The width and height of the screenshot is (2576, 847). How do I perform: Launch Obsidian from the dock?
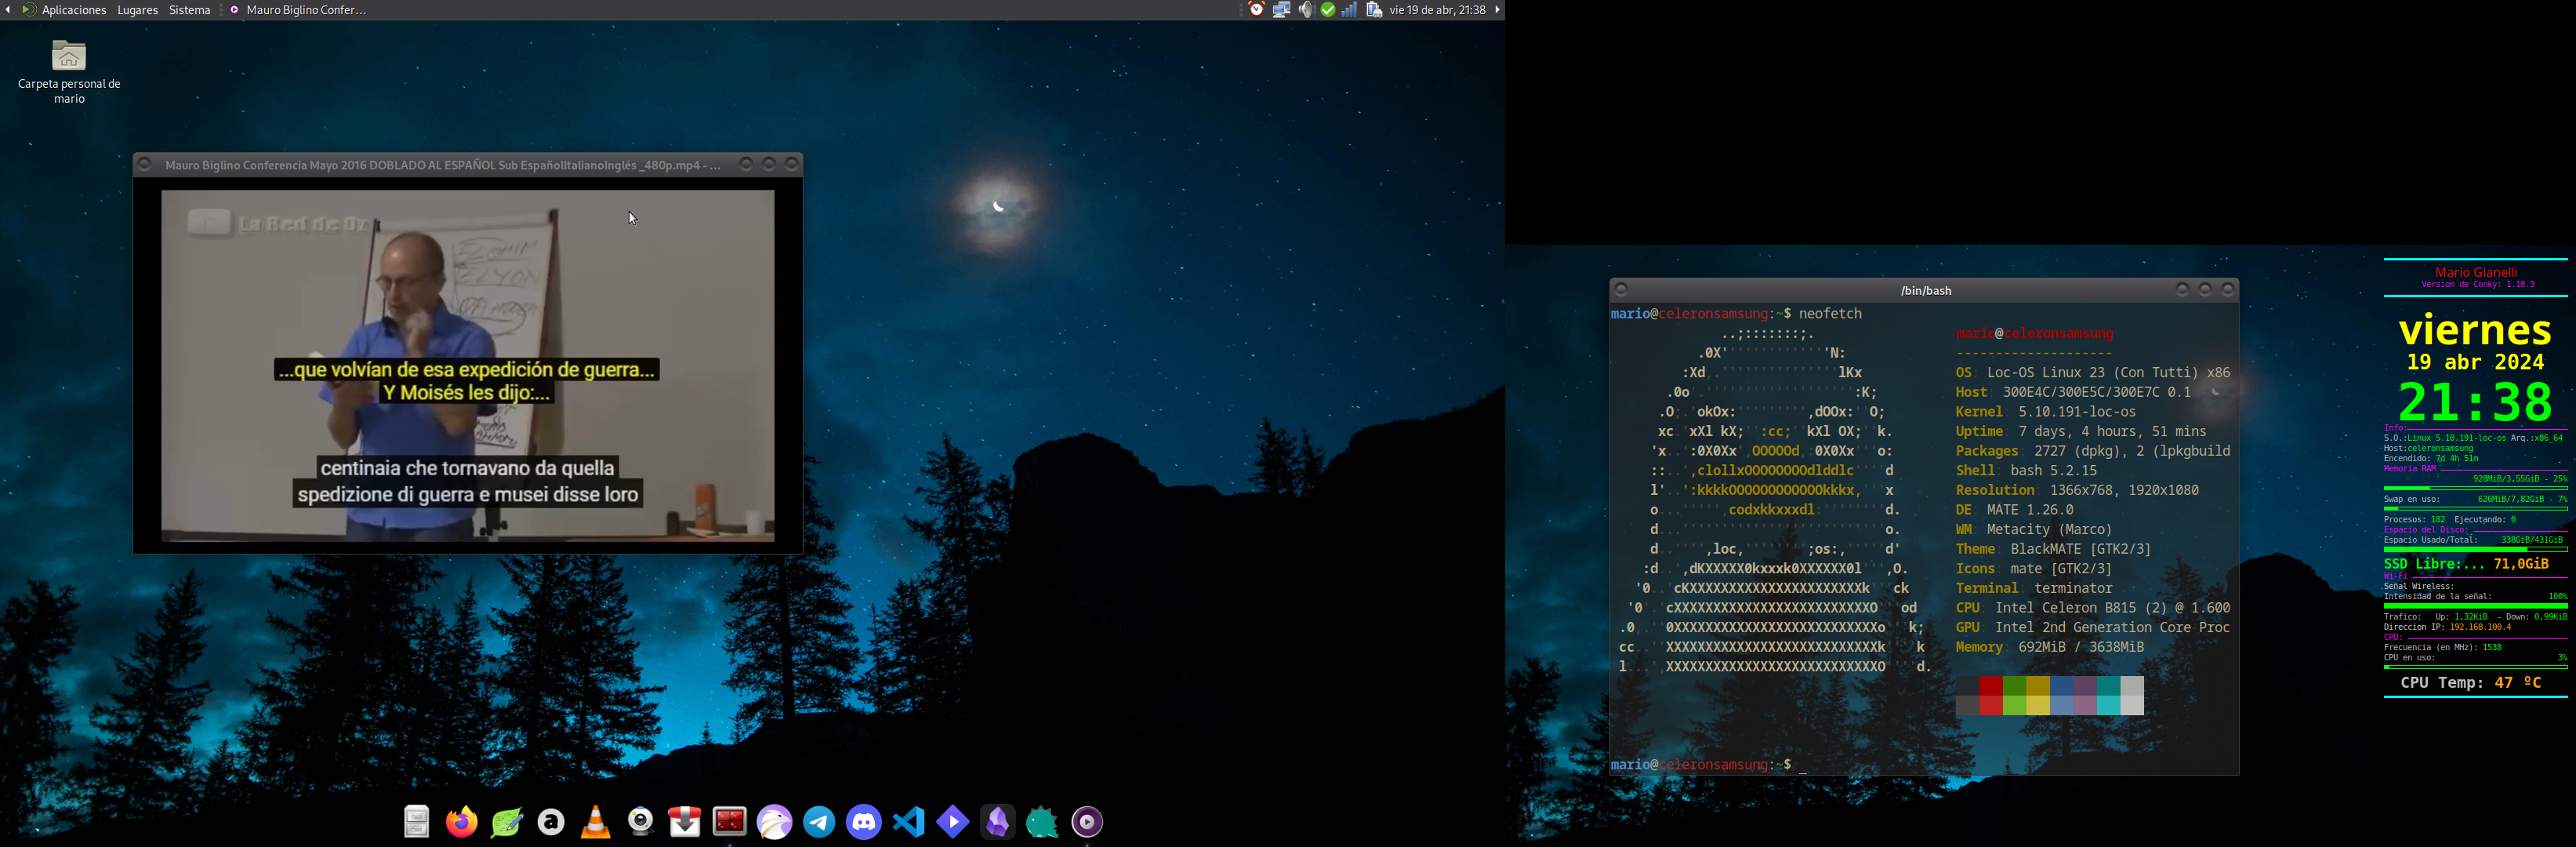pos(998,822)
